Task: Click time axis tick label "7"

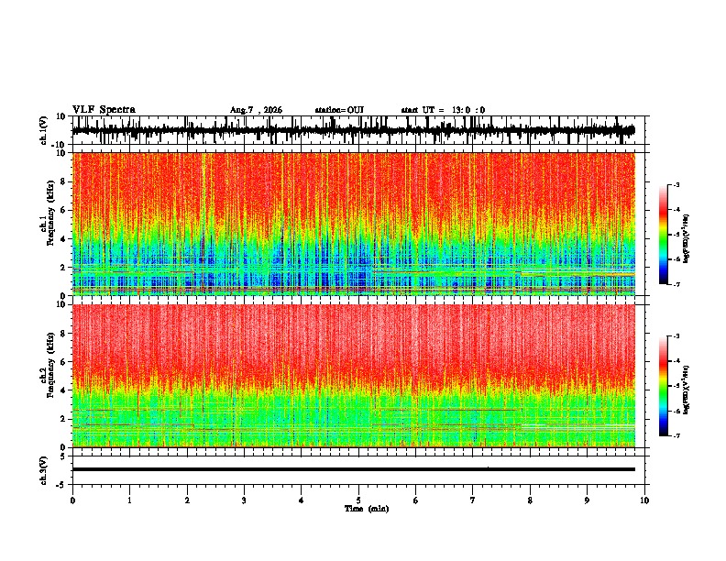Action: 473,500
